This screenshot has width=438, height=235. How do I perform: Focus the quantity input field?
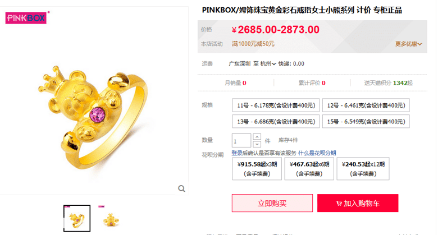point(241,140)
